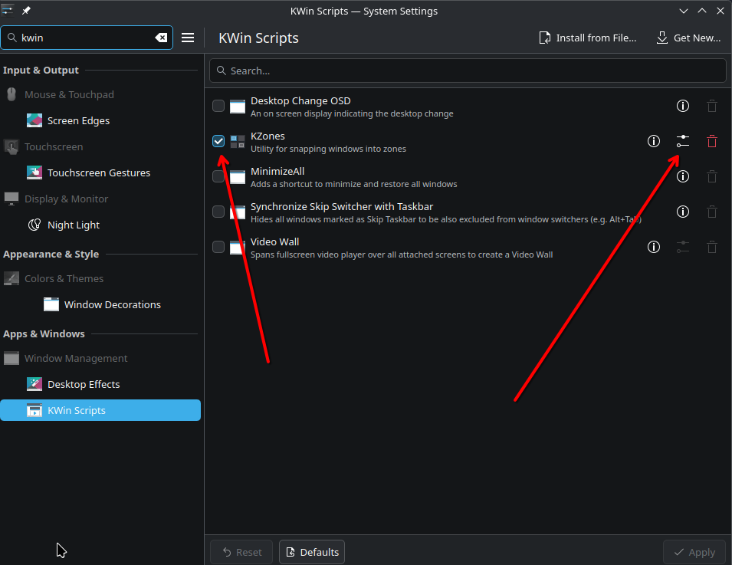Enable Synchronize Skip Switcher with Taskbar

coord(218,212)
